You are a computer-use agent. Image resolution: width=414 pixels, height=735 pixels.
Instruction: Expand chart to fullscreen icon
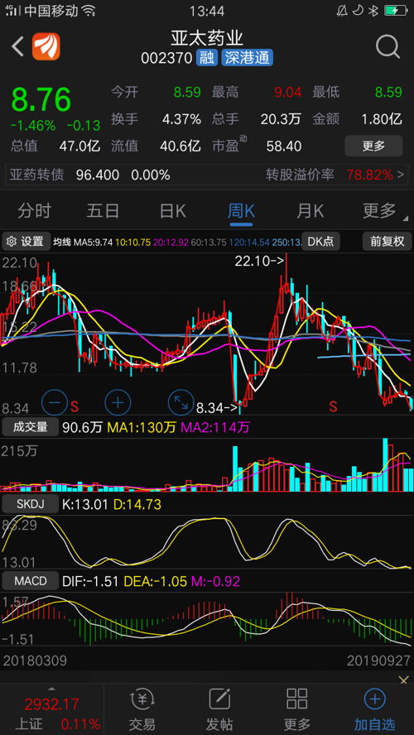coord(181,402)
